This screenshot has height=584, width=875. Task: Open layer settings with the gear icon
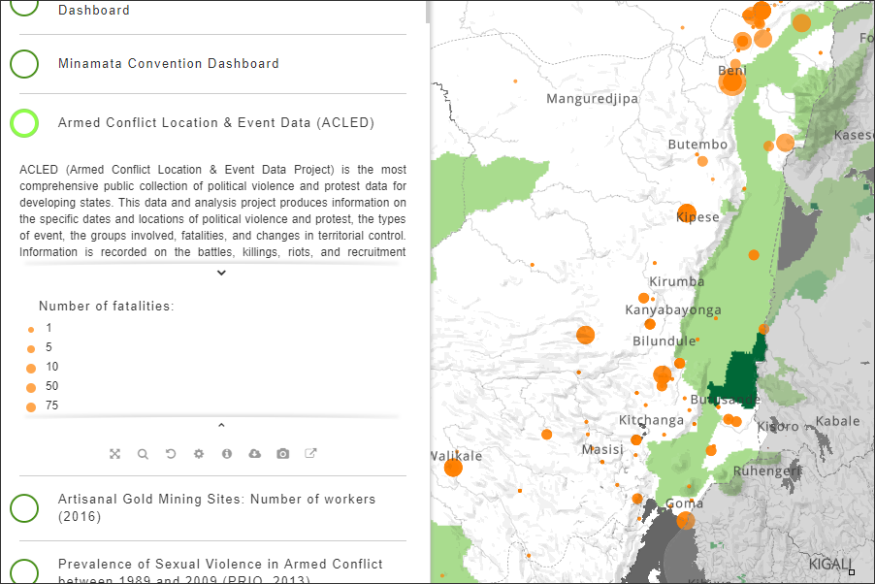point(199,454)
